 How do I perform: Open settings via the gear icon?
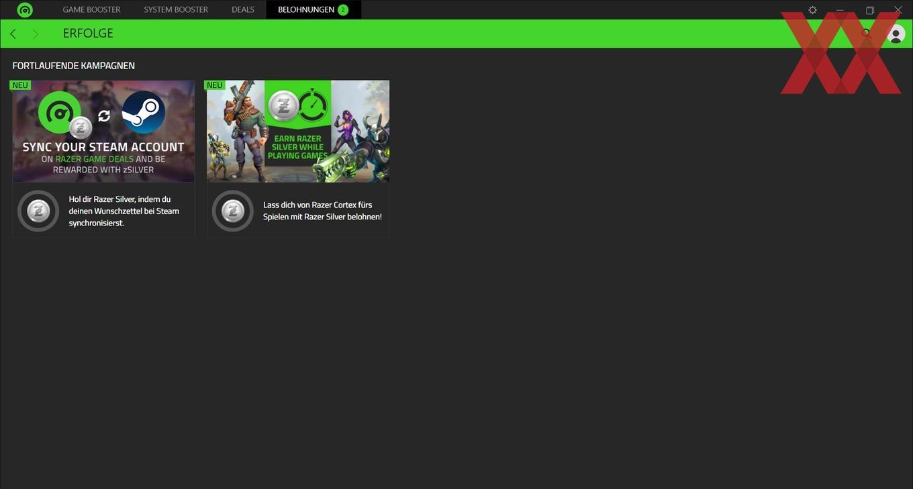813,10
